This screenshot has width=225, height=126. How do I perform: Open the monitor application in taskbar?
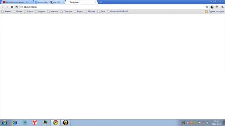[x=45, y=122]
